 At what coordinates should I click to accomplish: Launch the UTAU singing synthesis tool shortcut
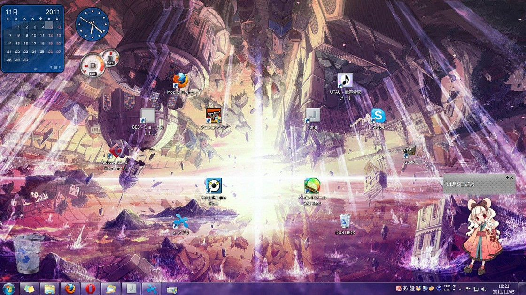click(x=345, y=86)
